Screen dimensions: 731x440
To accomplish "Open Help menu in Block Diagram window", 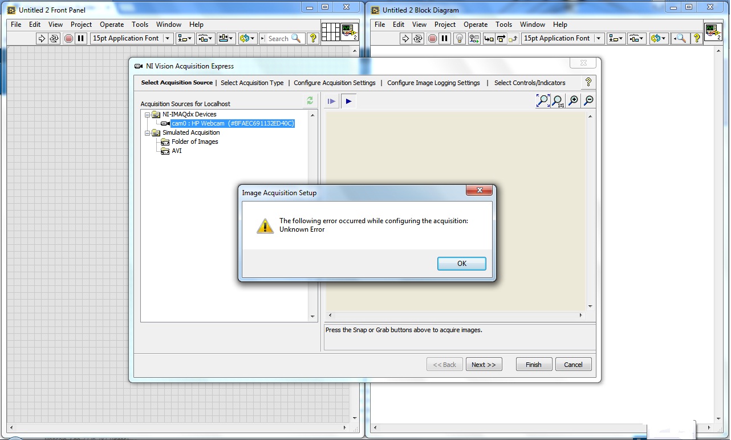I will [x=560, y=25].
